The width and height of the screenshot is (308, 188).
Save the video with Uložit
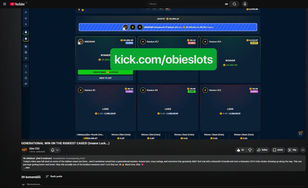click(278, 150)
